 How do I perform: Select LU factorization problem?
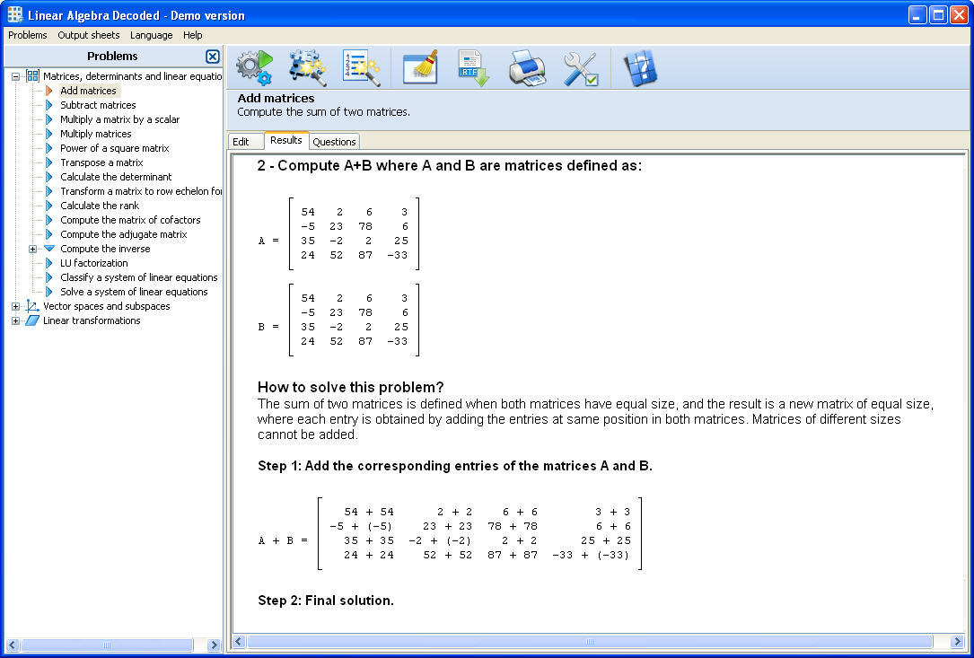pyautogui.click(x=93, y=263)
